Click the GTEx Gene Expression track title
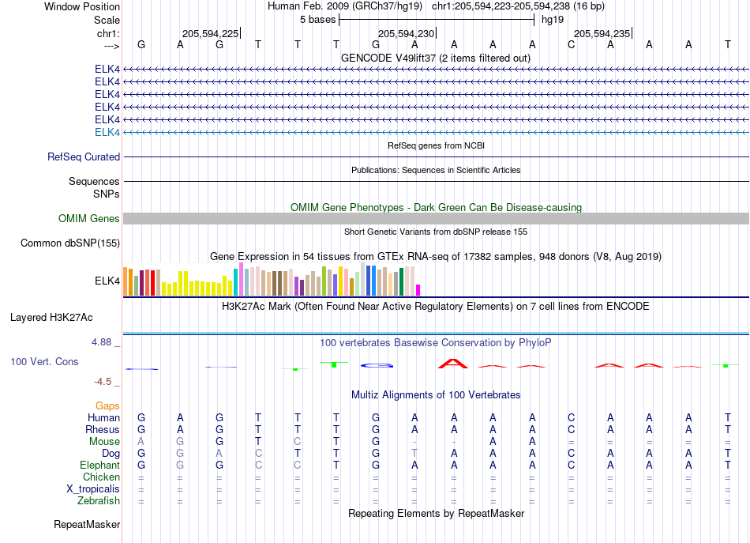The height and width of the screenshot is (543, 750). 436,256
